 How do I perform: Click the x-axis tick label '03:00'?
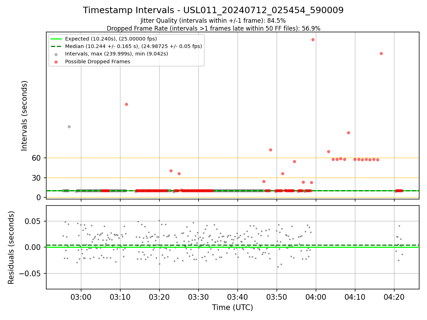pos(81,297)
